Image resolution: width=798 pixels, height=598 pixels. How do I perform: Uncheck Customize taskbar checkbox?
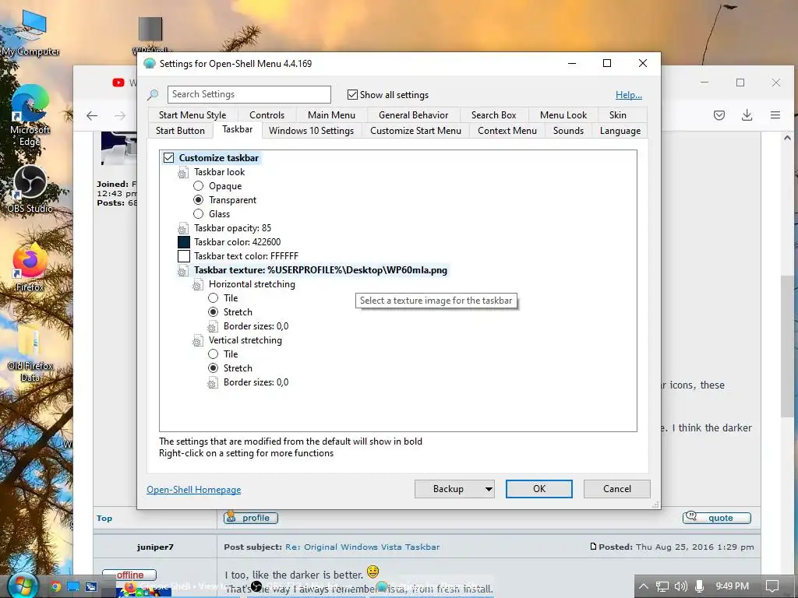pos(168,158)
